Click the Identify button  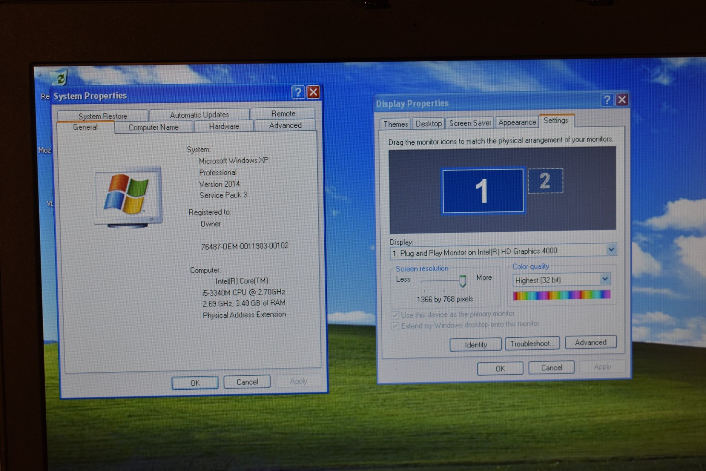coord(476,345)
